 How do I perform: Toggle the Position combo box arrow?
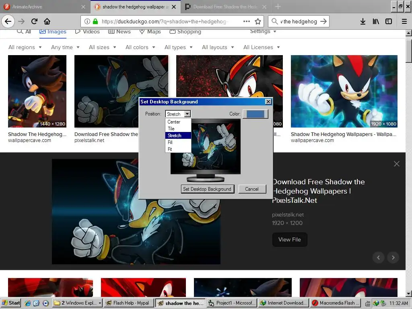(187, 114)
